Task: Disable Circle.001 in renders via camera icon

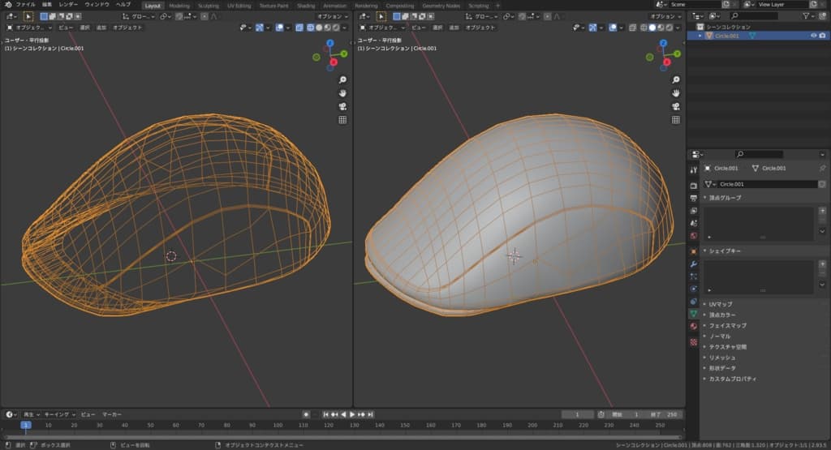Action: tap(822, 36)
